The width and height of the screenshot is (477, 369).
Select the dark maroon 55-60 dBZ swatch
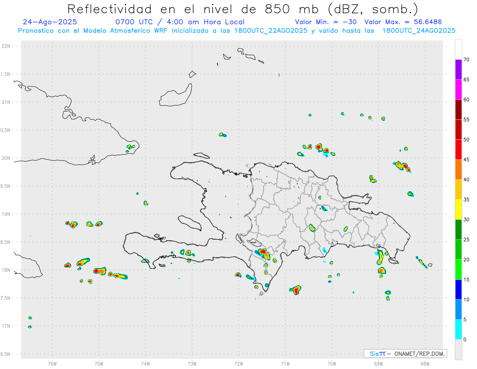(x=458, y=109)
